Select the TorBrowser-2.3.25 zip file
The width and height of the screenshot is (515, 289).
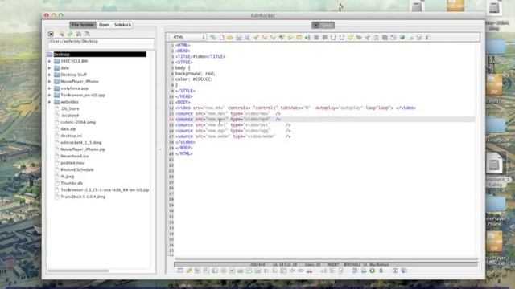click(x=105, y=190)
